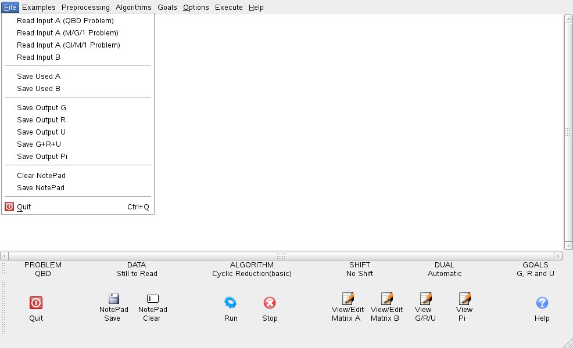Viewport: 573px width, 348px height.
Task: Start the algorithm with the Run icon
Action: [231, 302]
